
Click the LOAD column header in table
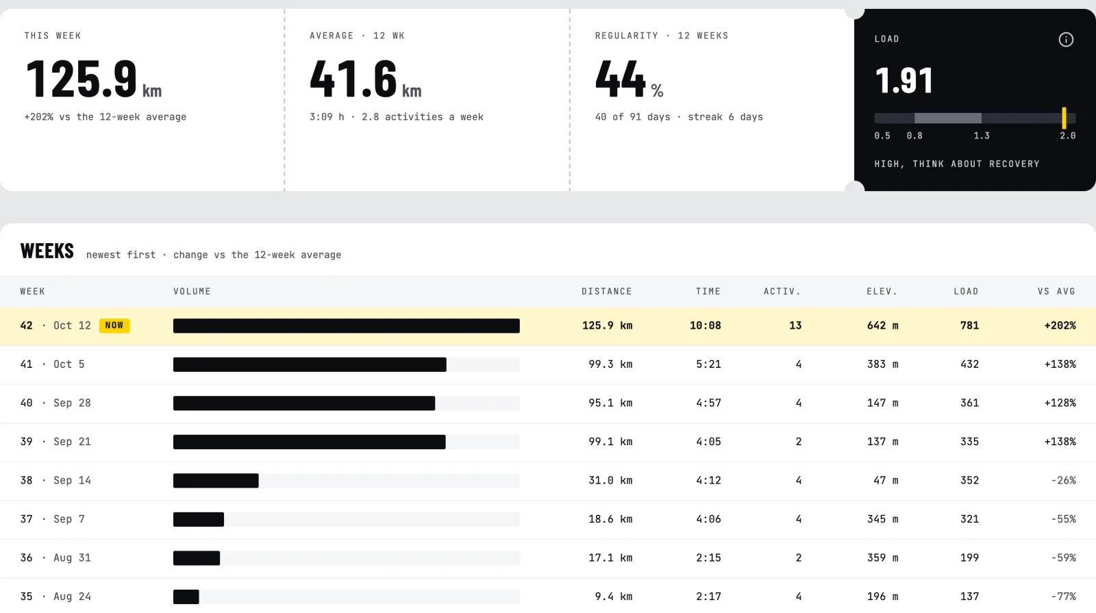point(966,291)
